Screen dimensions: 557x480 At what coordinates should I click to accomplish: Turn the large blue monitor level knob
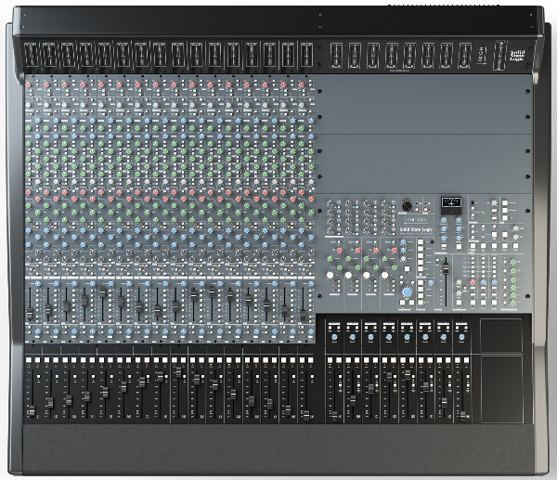(408, 292)
